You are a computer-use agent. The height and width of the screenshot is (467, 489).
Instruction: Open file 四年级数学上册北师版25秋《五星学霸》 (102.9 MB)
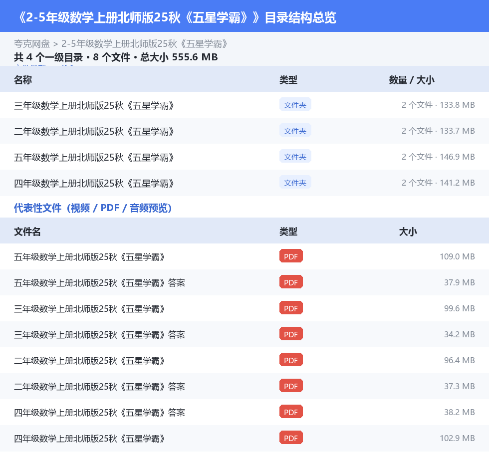click(x=89, y=439)
